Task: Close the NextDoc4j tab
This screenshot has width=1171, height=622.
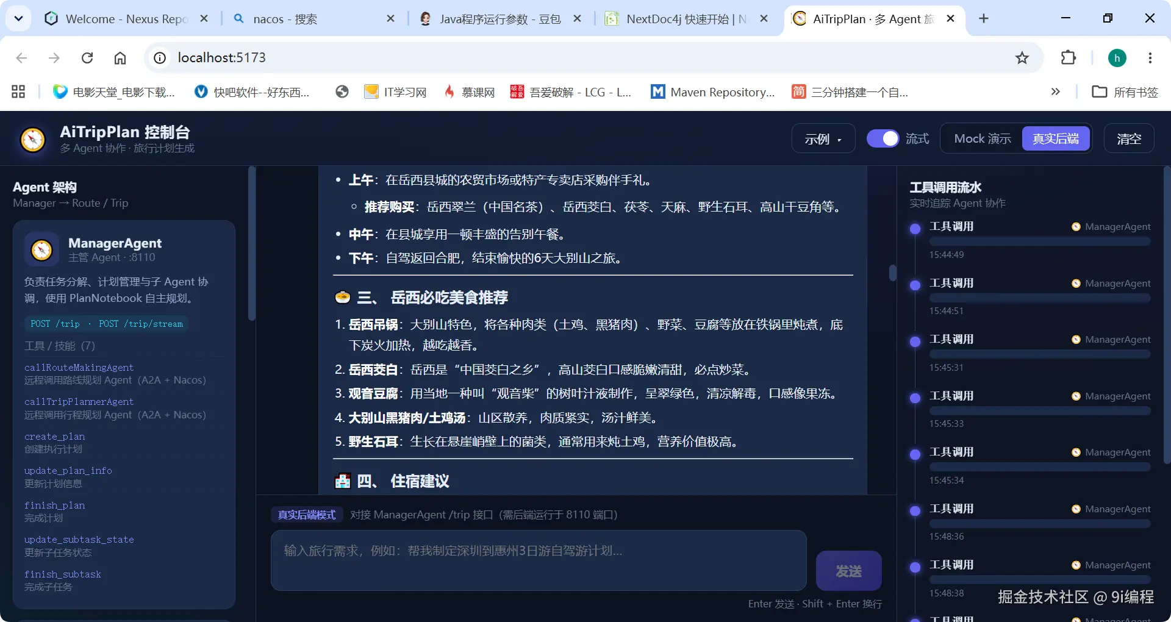Action: coord(764,19)
